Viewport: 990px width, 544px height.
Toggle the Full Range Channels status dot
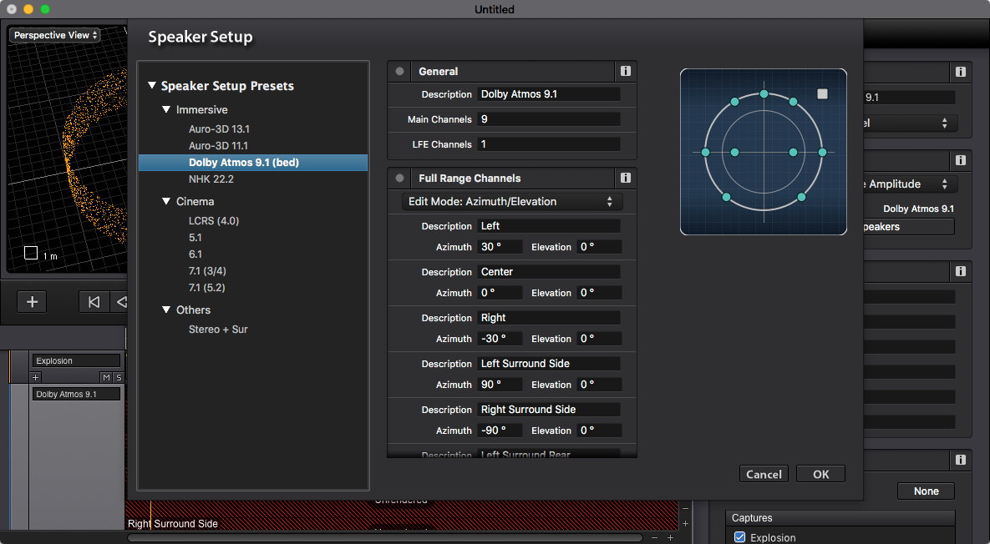click(399, 178)
